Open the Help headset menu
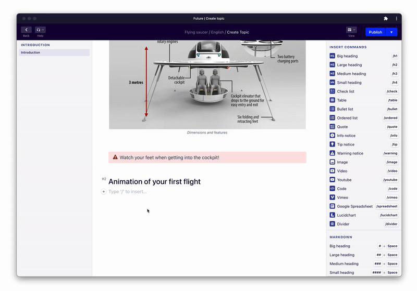The width and height of the screenshot is (417, 291). (x=40, y=30)
